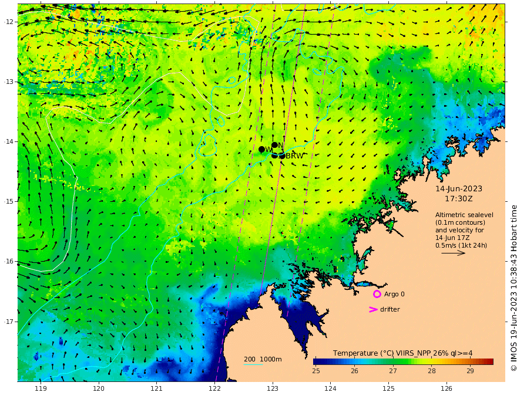Click the 'and velocity for' legend line

pyautogui.click(x=459, y=230)
